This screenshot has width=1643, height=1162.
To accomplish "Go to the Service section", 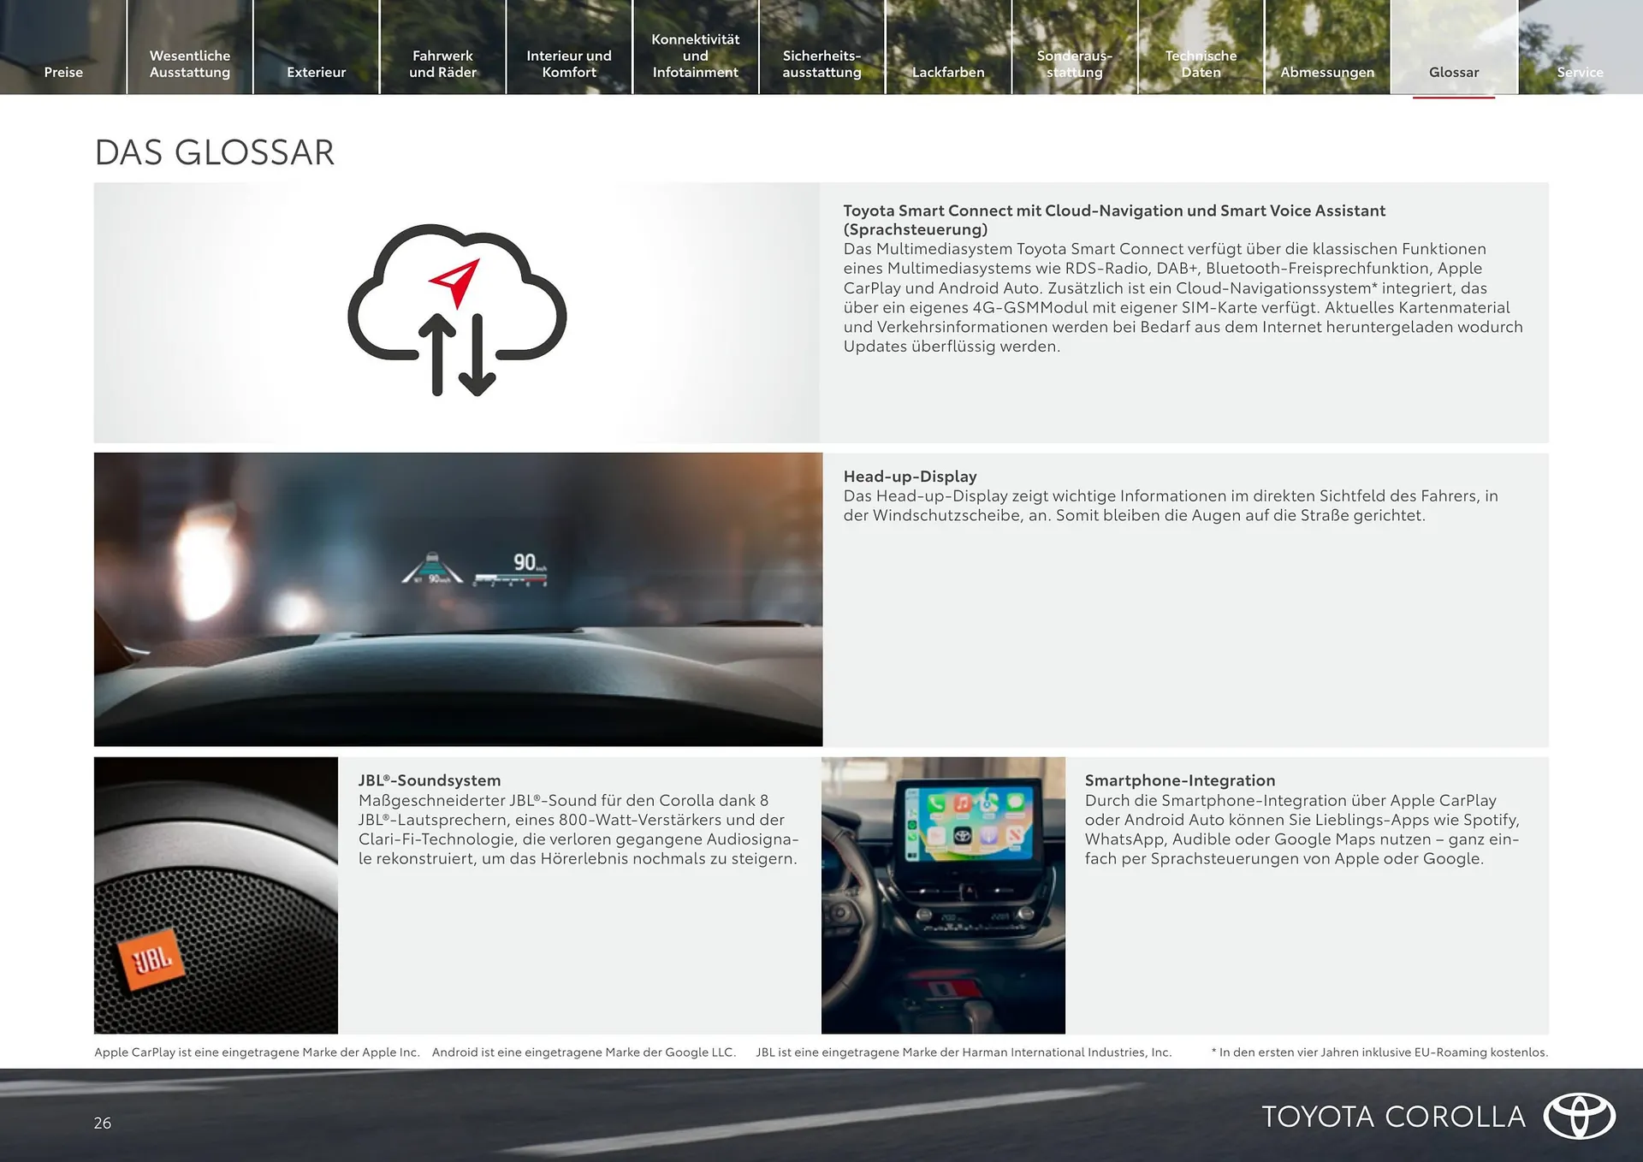I will (x=1580, y=72).
